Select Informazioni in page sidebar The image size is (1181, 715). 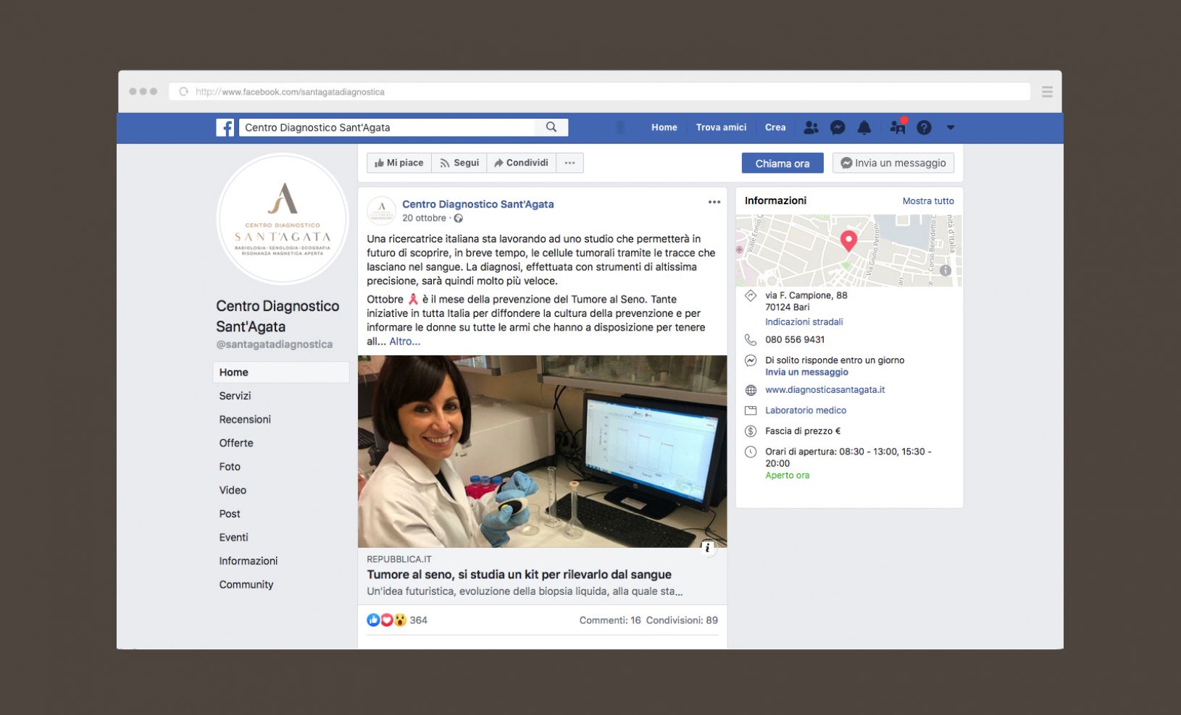(249, 561)
